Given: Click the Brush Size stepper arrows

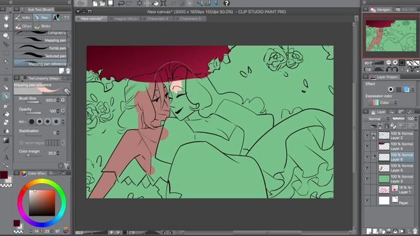Looking at the screenshot, I should click(x=58, y=100).
